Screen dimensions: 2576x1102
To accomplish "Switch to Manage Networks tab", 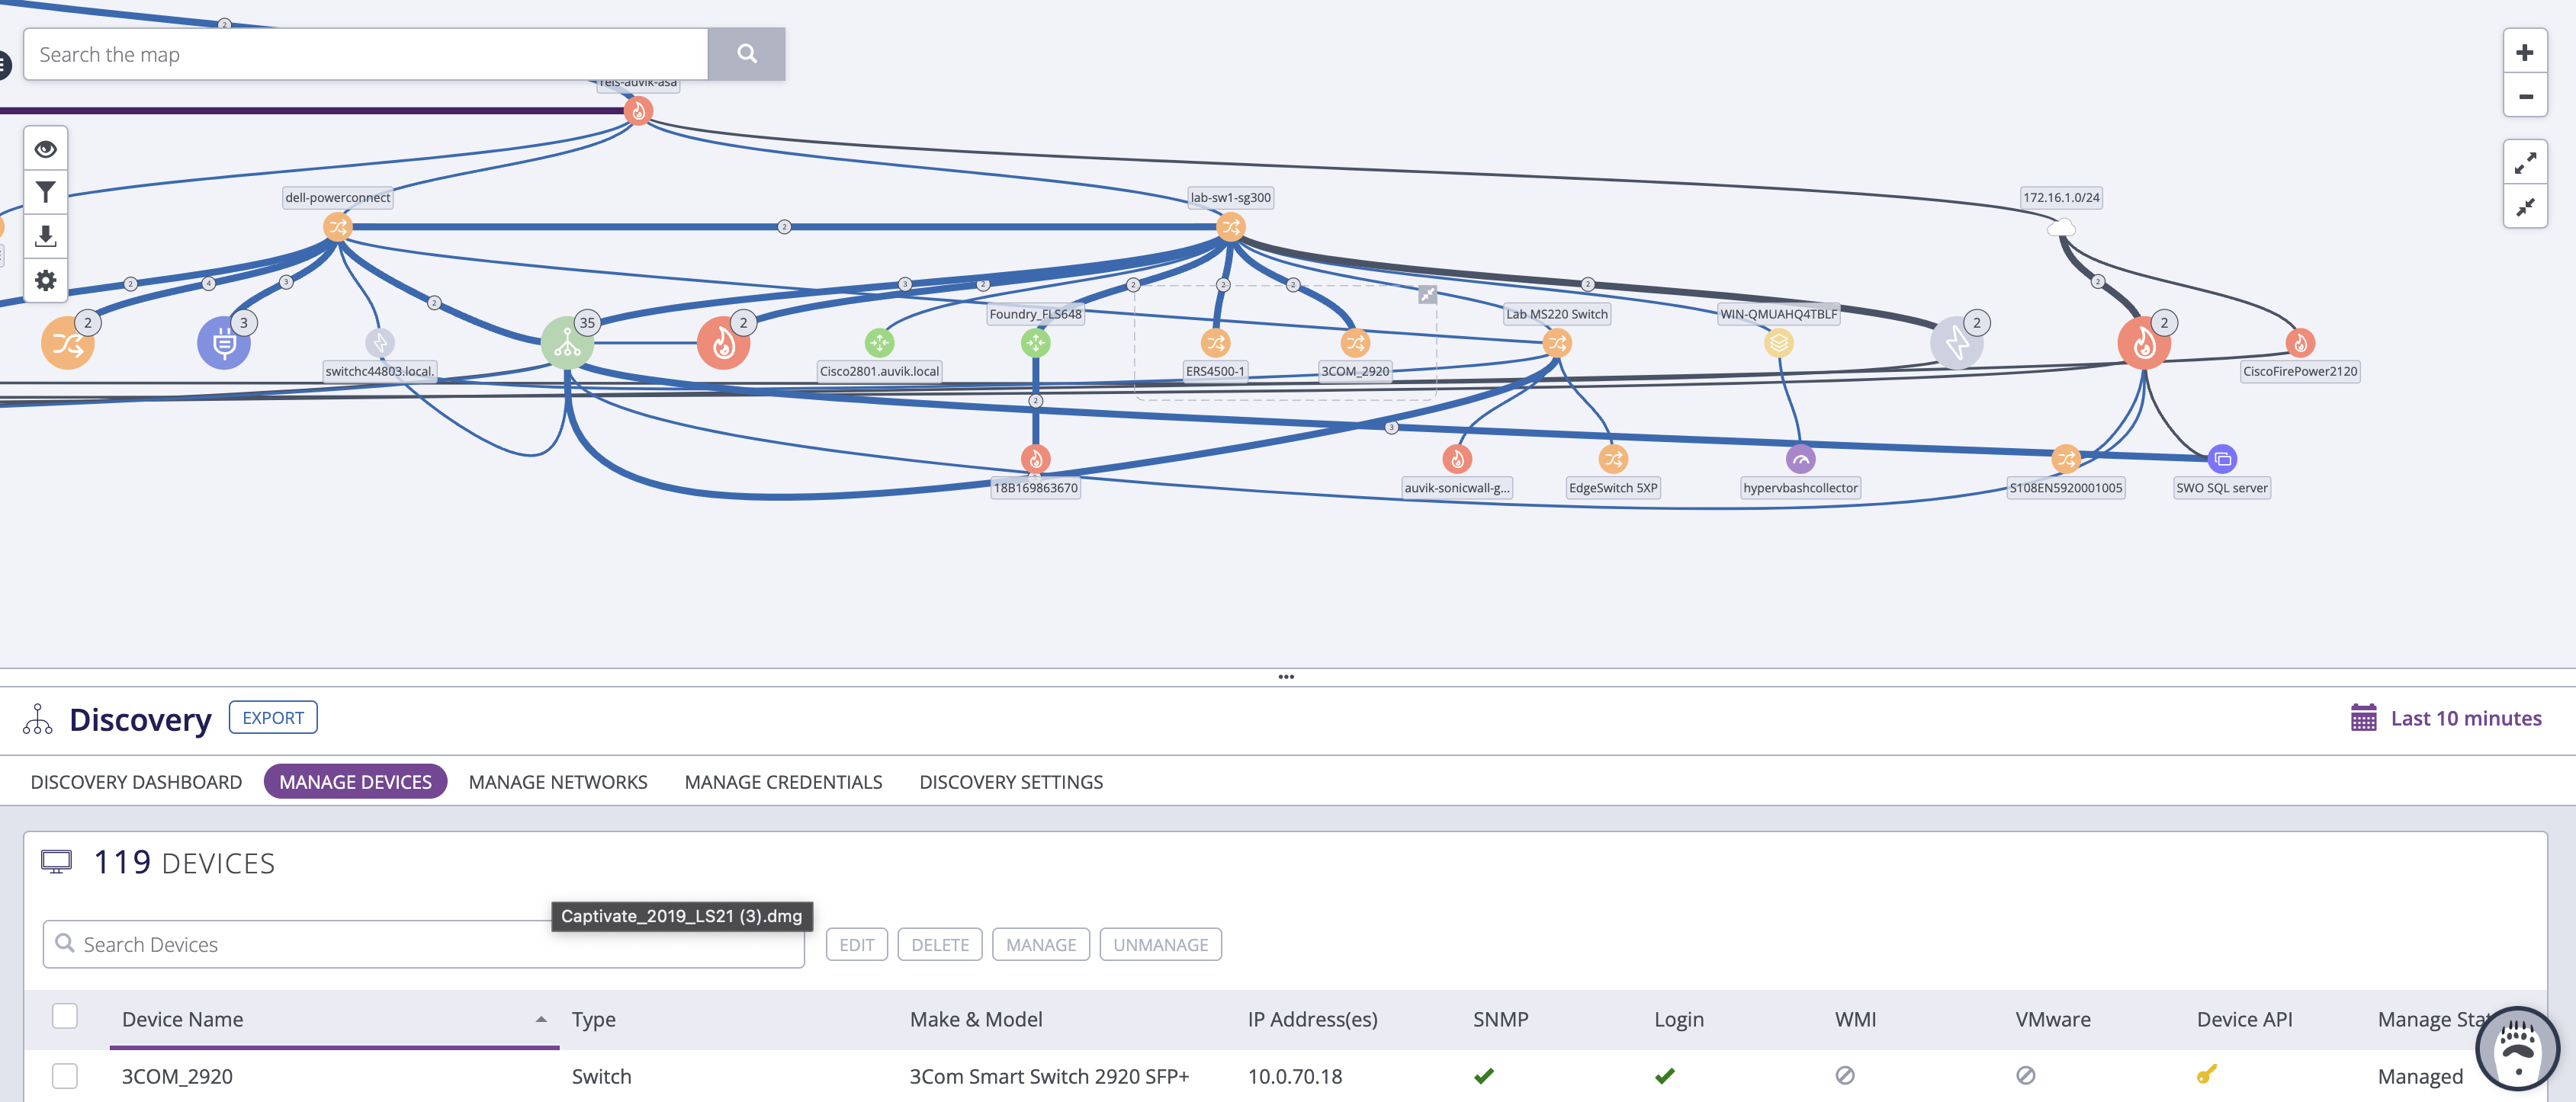I will coord(558,781).
